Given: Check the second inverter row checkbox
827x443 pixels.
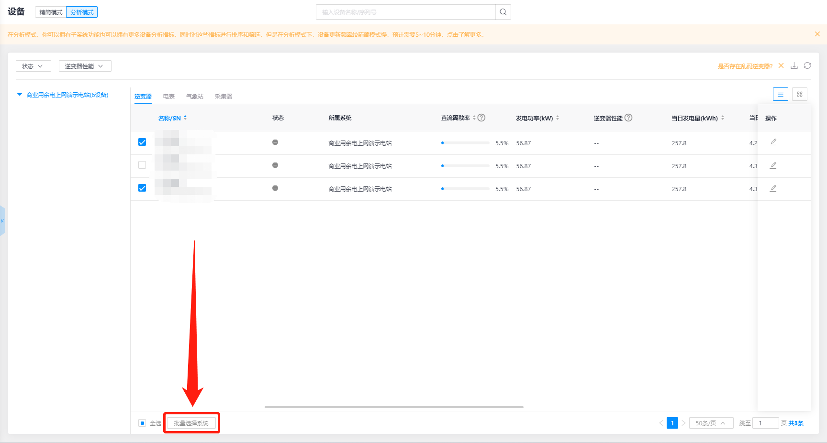Looking at the screenshot, I should click(142, 165).
